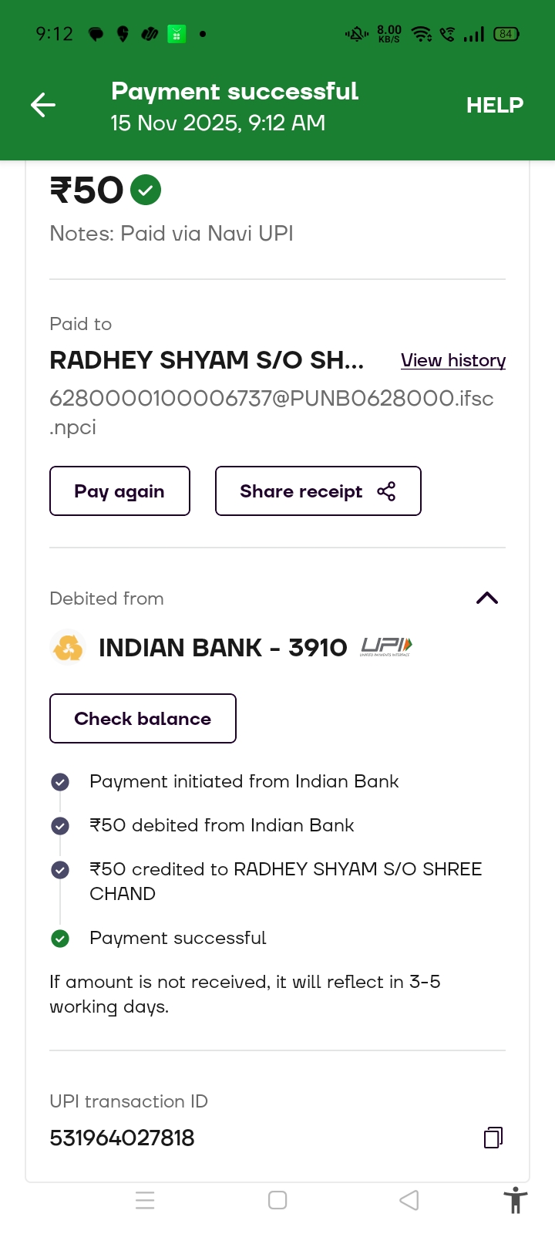Open the Android recent apps menu icon

(x=145, y=1200)
